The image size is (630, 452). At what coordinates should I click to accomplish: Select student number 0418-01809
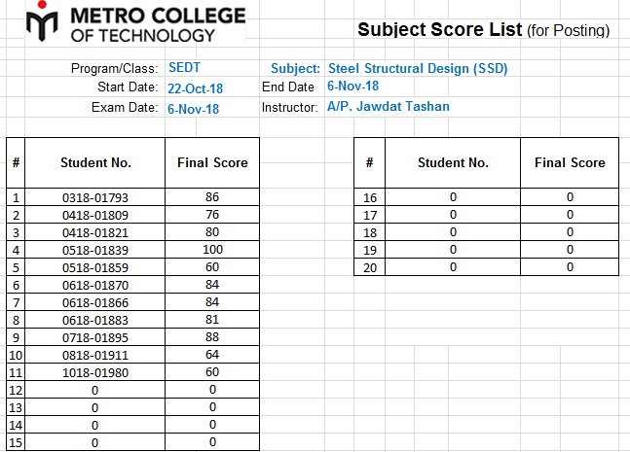point(95,215)
